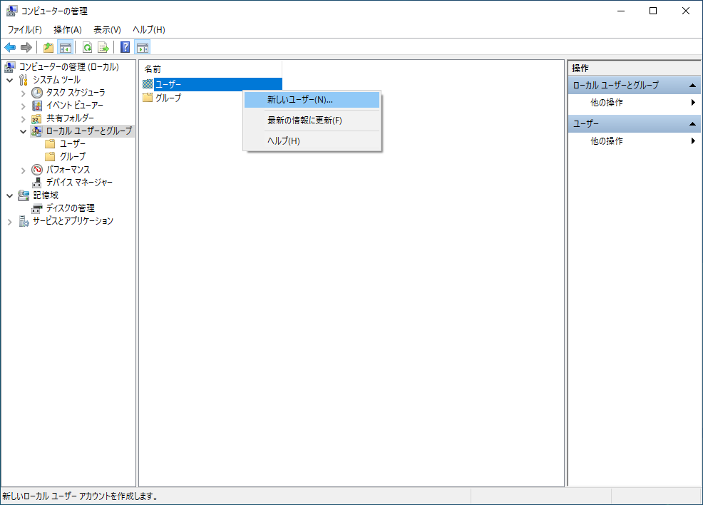Viewport: 703px width, 505px height.
Task: Open the 操作(A) menu
Action: coord(68,29)
